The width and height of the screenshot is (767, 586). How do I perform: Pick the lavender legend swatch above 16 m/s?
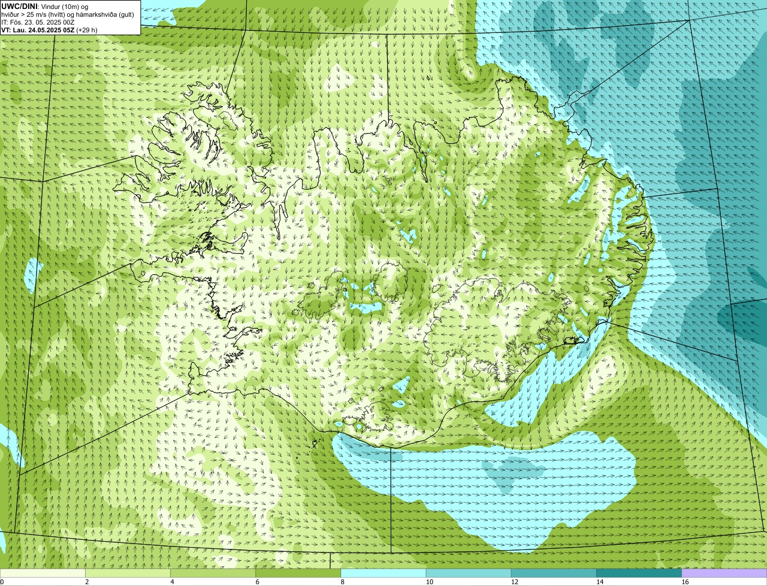(724, 573)
